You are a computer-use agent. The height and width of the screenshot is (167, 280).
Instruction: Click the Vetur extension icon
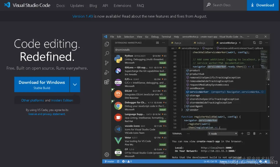tap(118, 141)
